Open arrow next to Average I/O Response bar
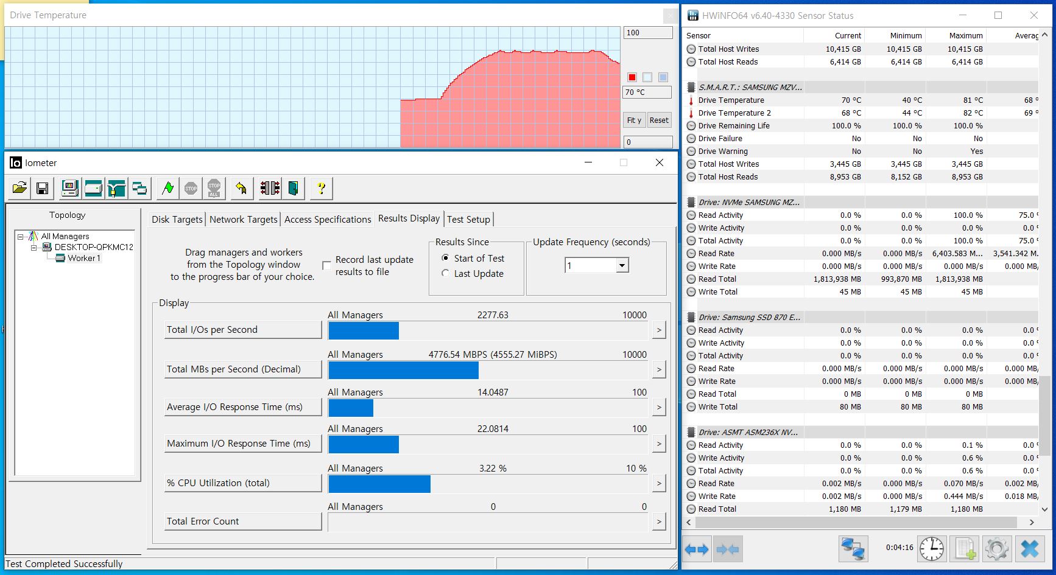Viewport: 1056px width, 575px height. [658, 407]
